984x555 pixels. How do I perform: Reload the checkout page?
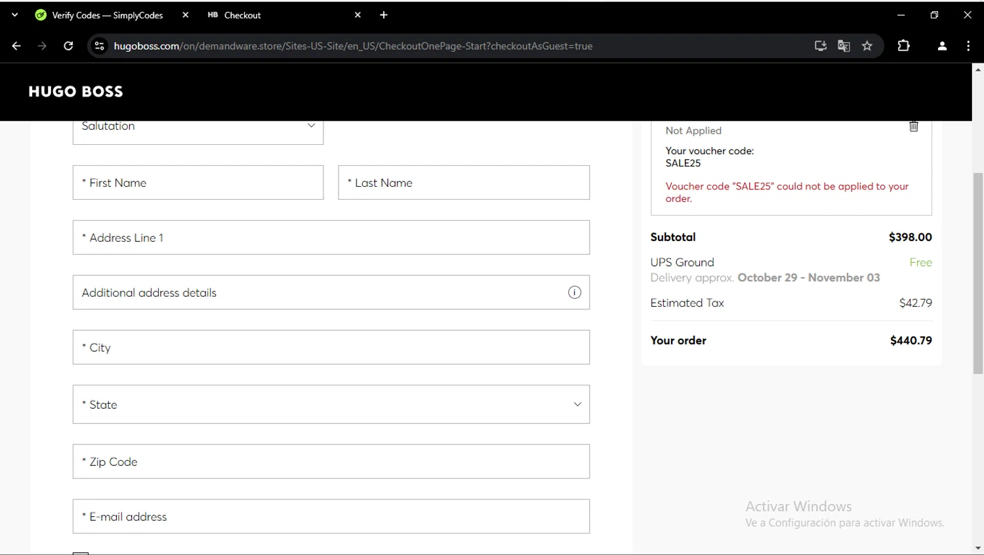pos(68,46)
